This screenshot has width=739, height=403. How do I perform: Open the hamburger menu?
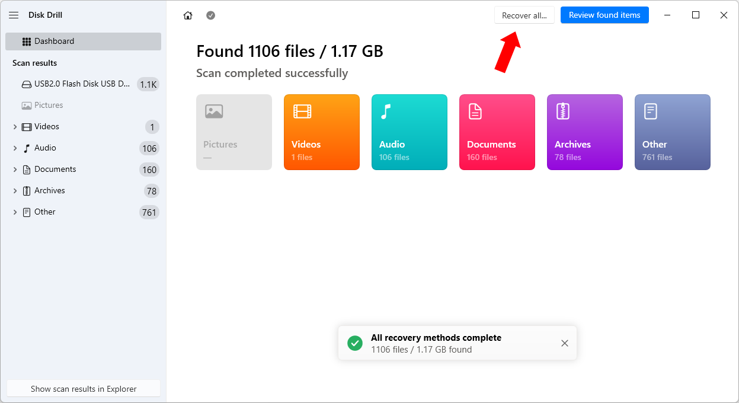coord(14,15)
